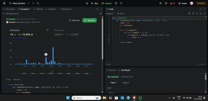
Task: Click the LeetCode logo icon
Action: pyautogui.click(x=4, y=3)
